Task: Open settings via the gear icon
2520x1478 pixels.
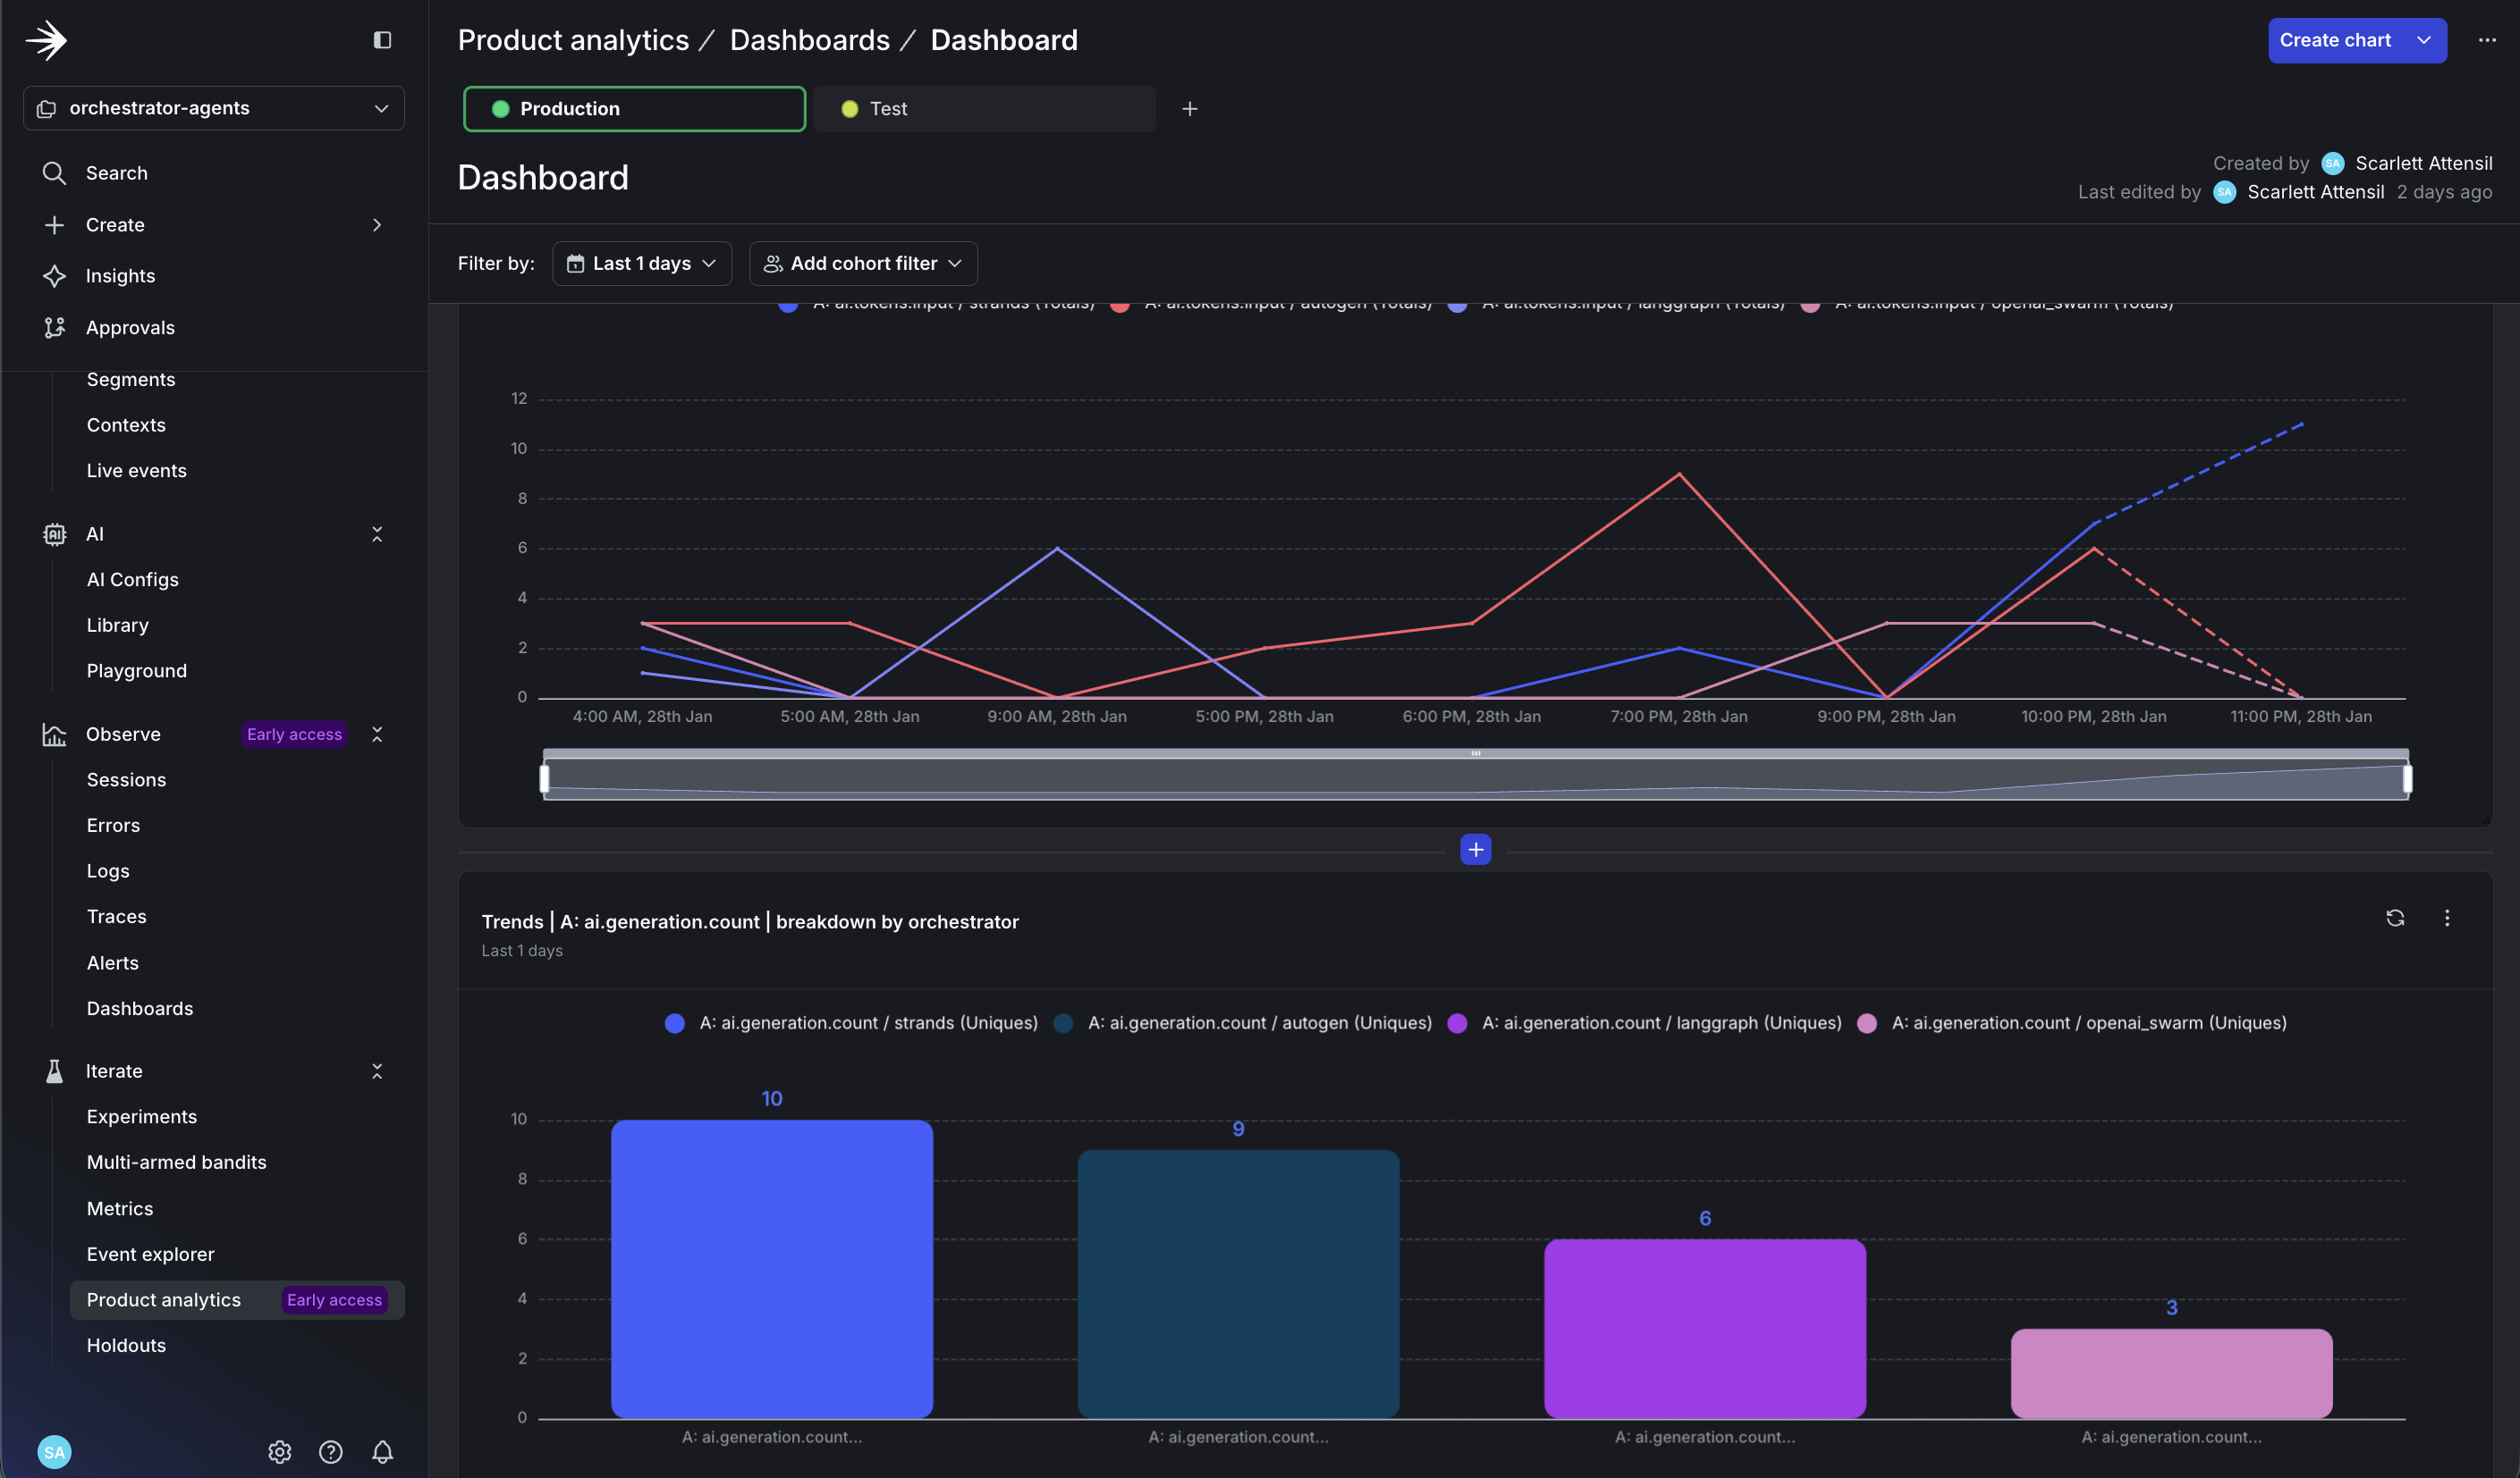Action: click(279, 1451)
